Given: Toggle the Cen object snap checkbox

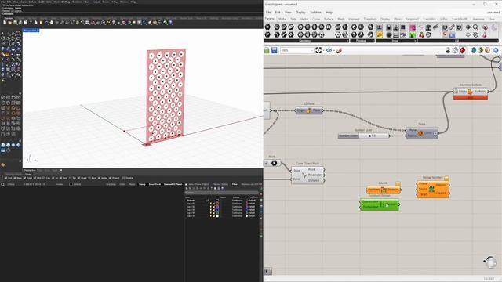Looking at the screenshot, I should click(45, 178).
